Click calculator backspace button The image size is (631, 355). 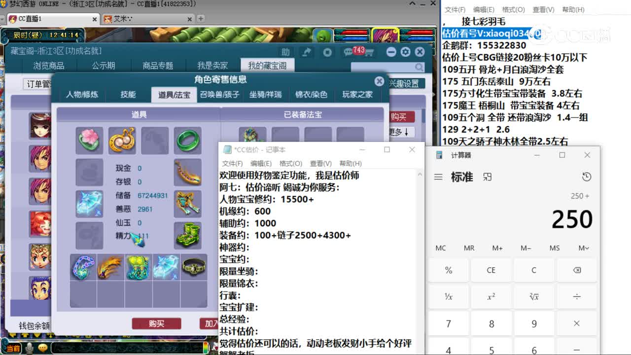click(577, 270)
